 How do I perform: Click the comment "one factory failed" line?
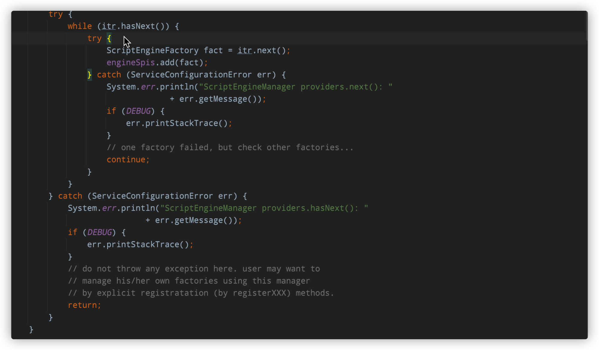[230, 147]
